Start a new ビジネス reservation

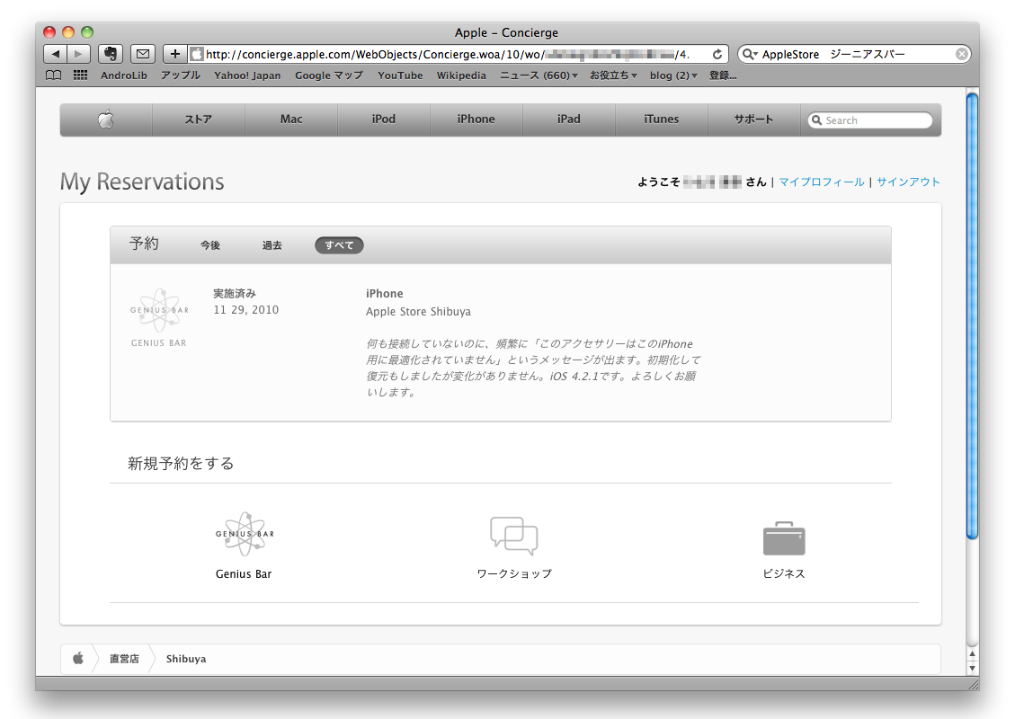[784, 550]
